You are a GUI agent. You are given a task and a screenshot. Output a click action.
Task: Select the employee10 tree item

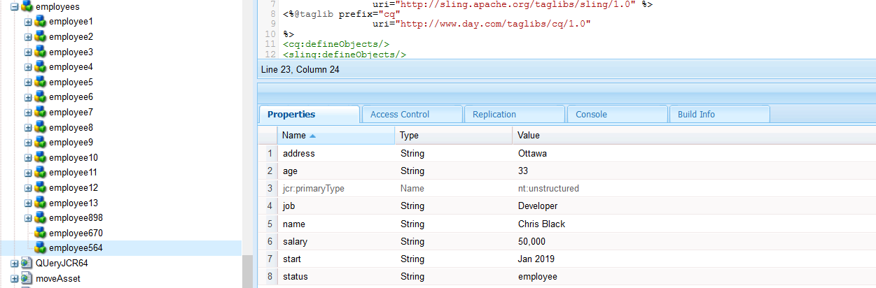pos(74,158)
